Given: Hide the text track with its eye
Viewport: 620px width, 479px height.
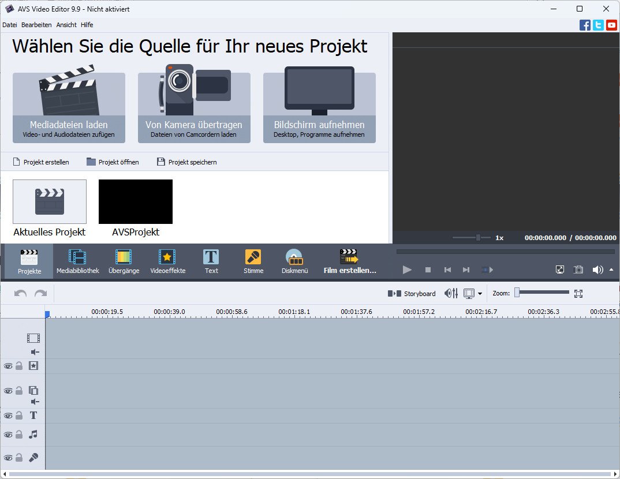Looking at the screenshot, I should [x=8, y=416].
